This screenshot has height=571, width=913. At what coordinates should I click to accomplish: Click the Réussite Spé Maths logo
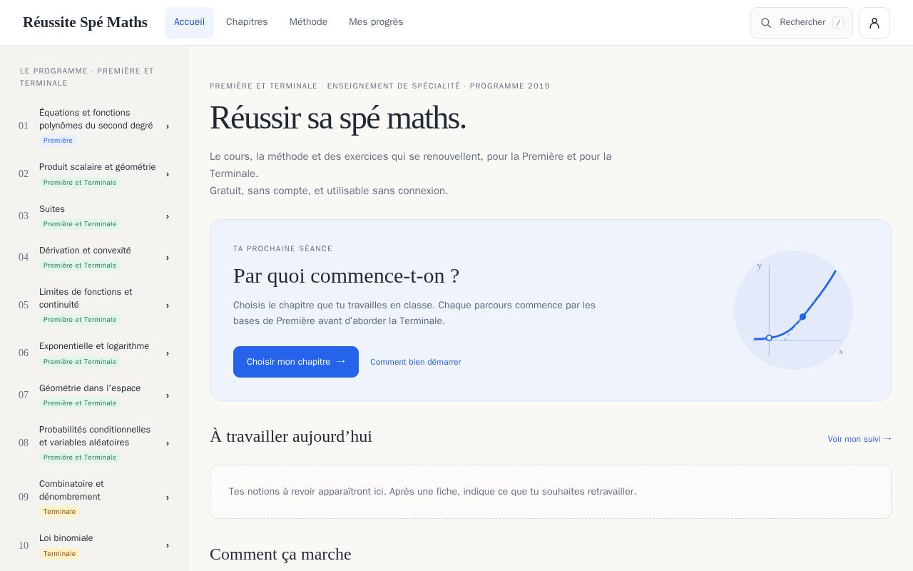point(85,22)
